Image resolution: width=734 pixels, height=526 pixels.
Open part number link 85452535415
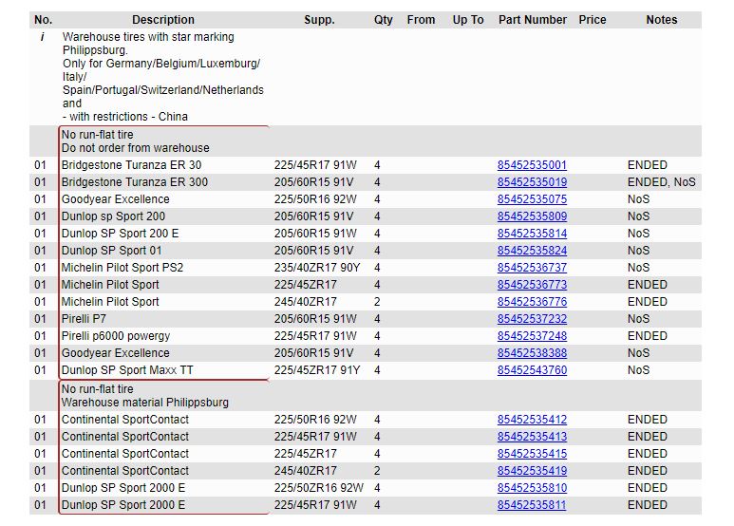click(532, 454)
